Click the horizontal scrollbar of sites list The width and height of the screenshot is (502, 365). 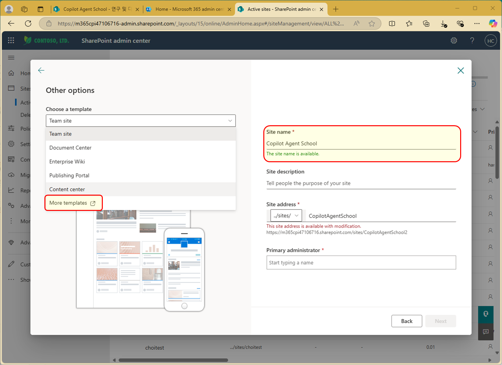click(x=173, y=360)
